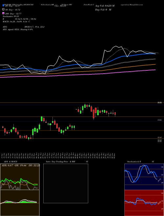Open the blue stochastics chart panel

[144, 177]
